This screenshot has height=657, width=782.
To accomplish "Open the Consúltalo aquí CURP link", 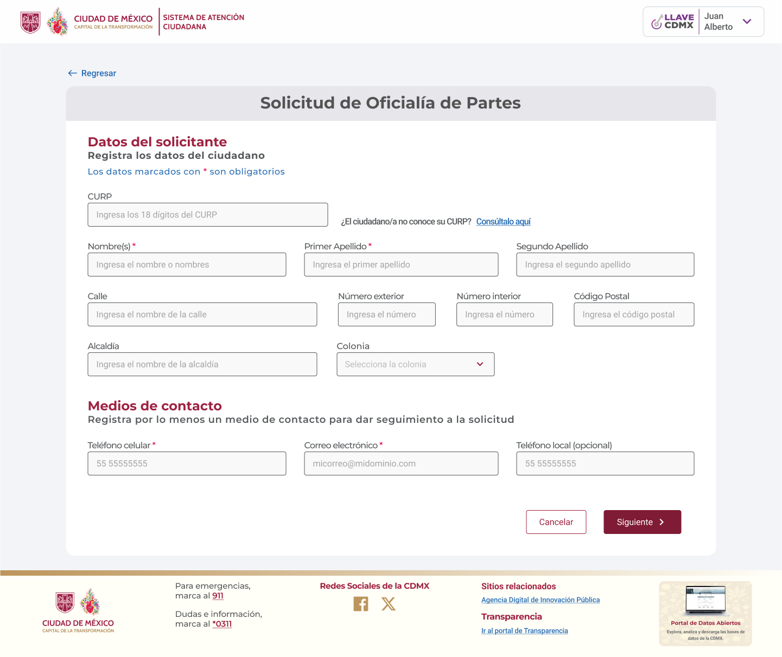I will pos(504,222).
